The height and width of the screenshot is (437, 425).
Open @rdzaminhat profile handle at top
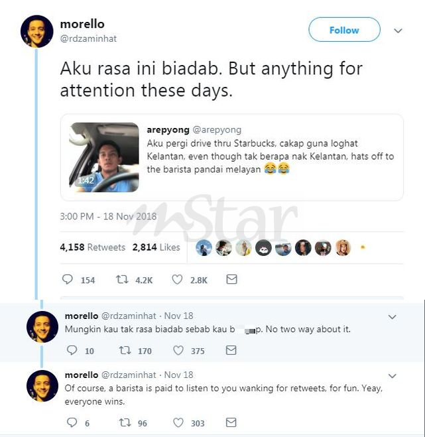click(88, 38)
